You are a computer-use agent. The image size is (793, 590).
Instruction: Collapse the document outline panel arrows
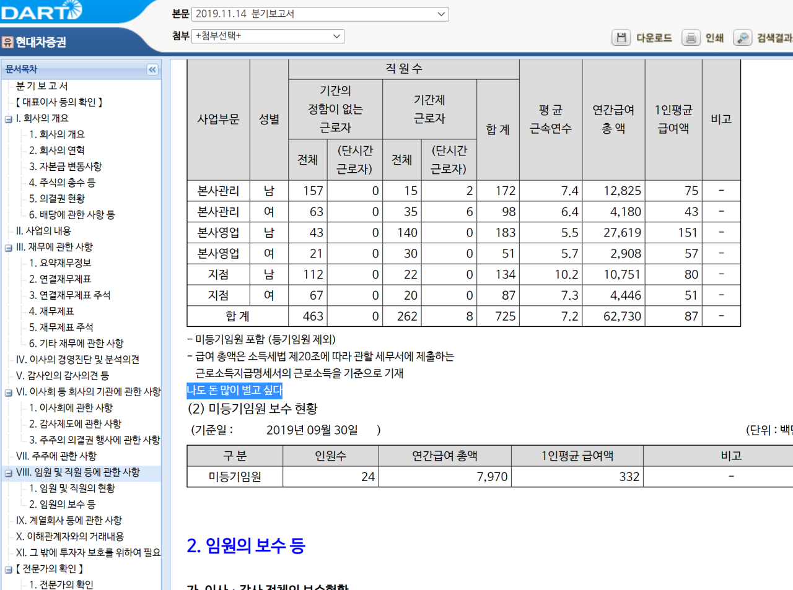(152, 69)
